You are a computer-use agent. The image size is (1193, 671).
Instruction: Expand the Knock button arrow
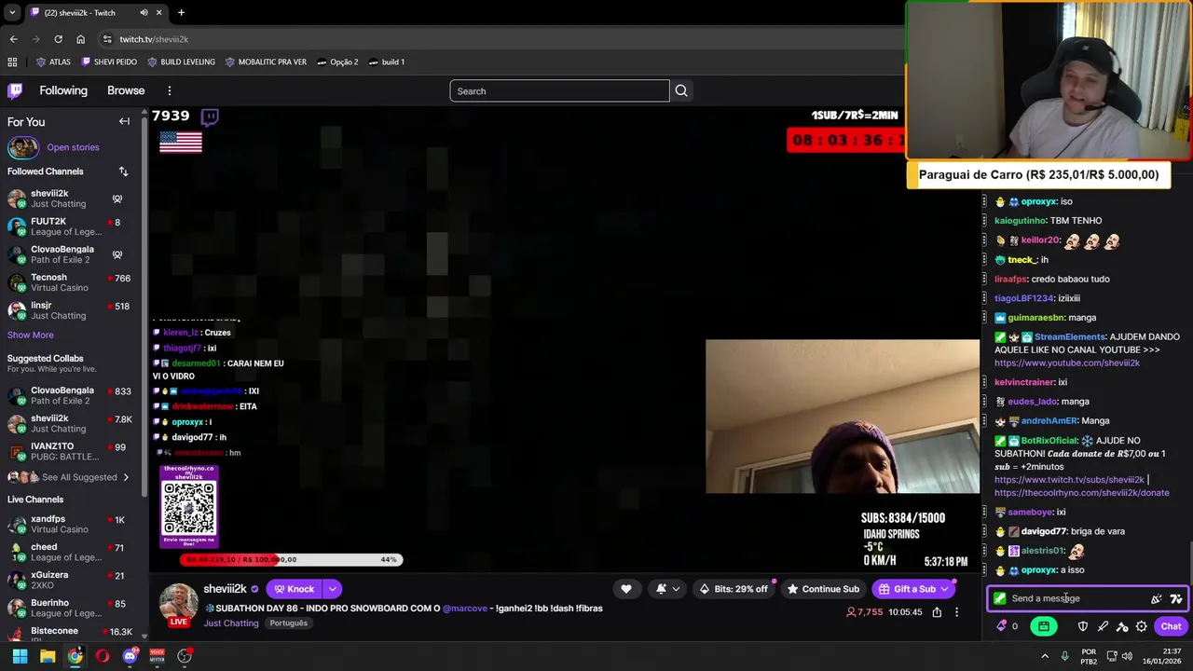point(332,589)
